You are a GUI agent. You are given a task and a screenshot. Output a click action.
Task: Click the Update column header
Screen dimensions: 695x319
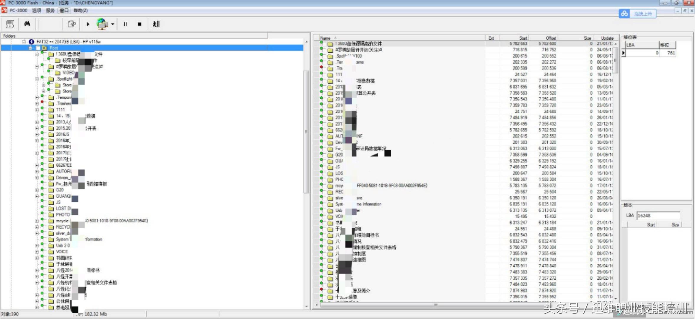click(x=607, y=38)
